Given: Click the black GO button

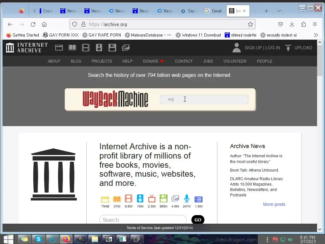Looking at the screenshot, I should 198,220.
